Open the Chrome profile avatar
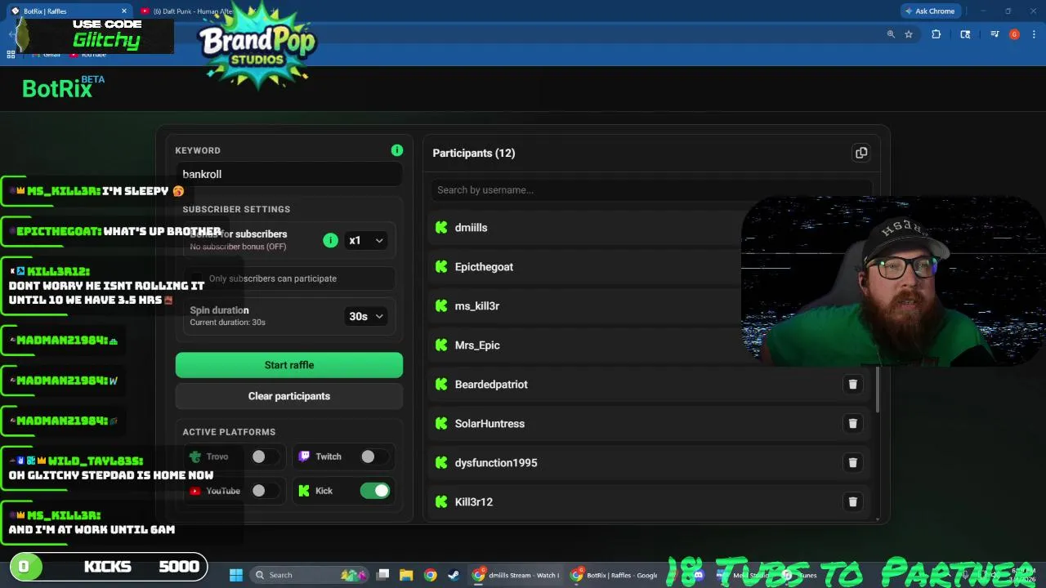Screen dimensions: 1046x588 tap(1014, 34)
